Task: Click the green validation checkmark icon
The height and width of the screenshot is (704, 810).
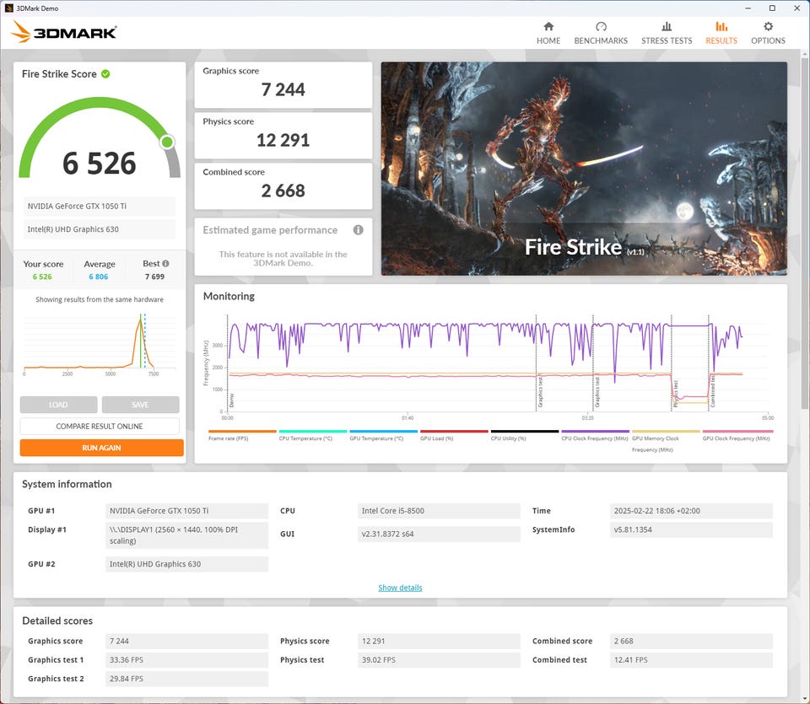Action: coord(105,74)
